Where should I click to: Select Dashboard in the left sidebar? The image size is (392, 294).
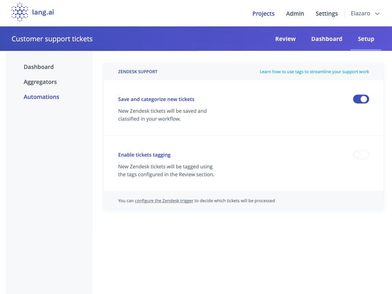39,67
